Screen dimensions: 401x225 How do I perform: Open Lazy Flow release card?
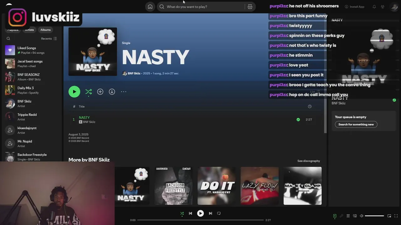(259, 186)
